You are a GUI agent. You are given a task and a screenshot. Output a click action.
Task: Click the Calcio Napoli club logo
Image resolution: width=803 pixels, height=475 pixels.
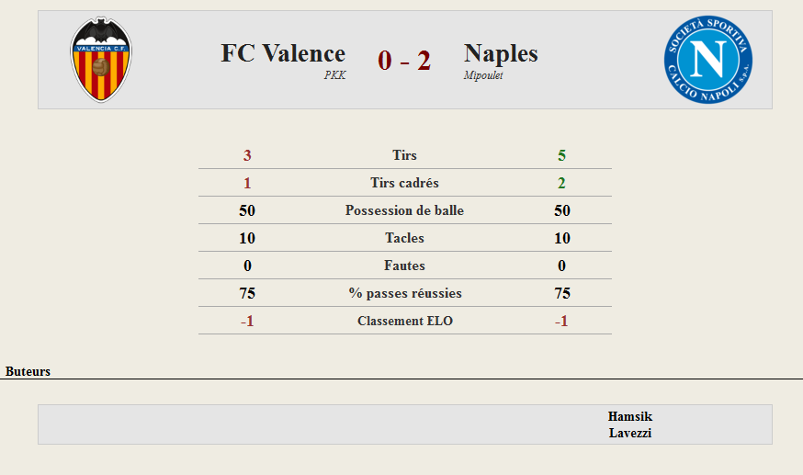point(708,60)
